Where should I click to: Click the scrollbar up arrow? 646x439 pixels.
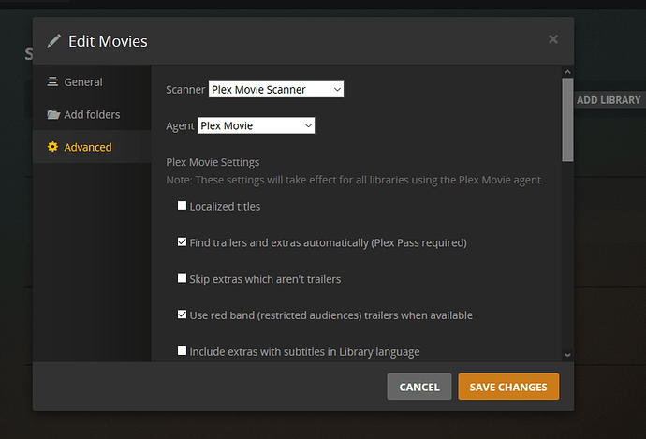pos(567,72)
